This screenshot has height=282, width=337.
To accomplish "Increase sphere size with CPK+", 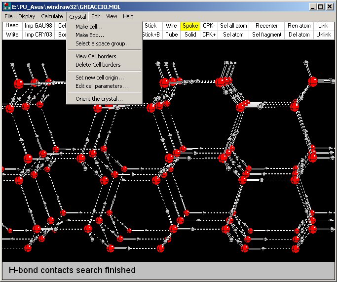I will [209, 35].
